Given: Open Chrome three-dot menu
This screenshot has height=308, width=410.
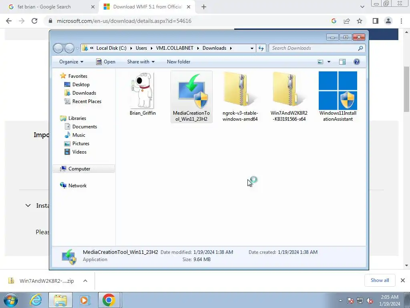Looking at the screenshot, I should tap(401, 21).
